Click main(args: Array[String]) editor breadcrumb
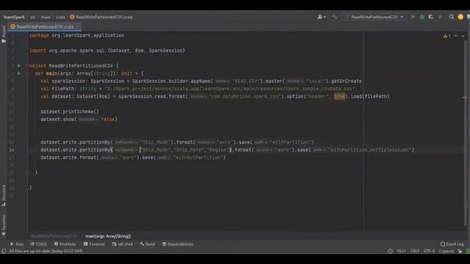This screenshot has height=264, width=470. tap(108, 236)
